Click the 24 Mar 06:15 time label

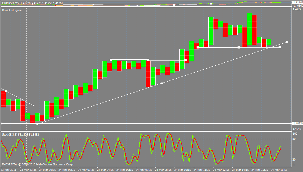[125, 170]
